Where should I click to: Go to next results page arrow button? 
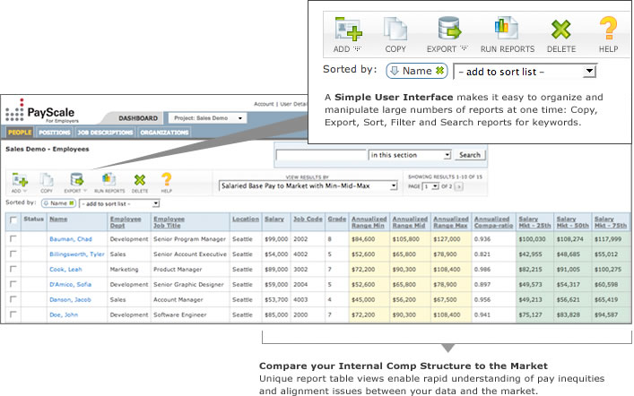(458, 186)
